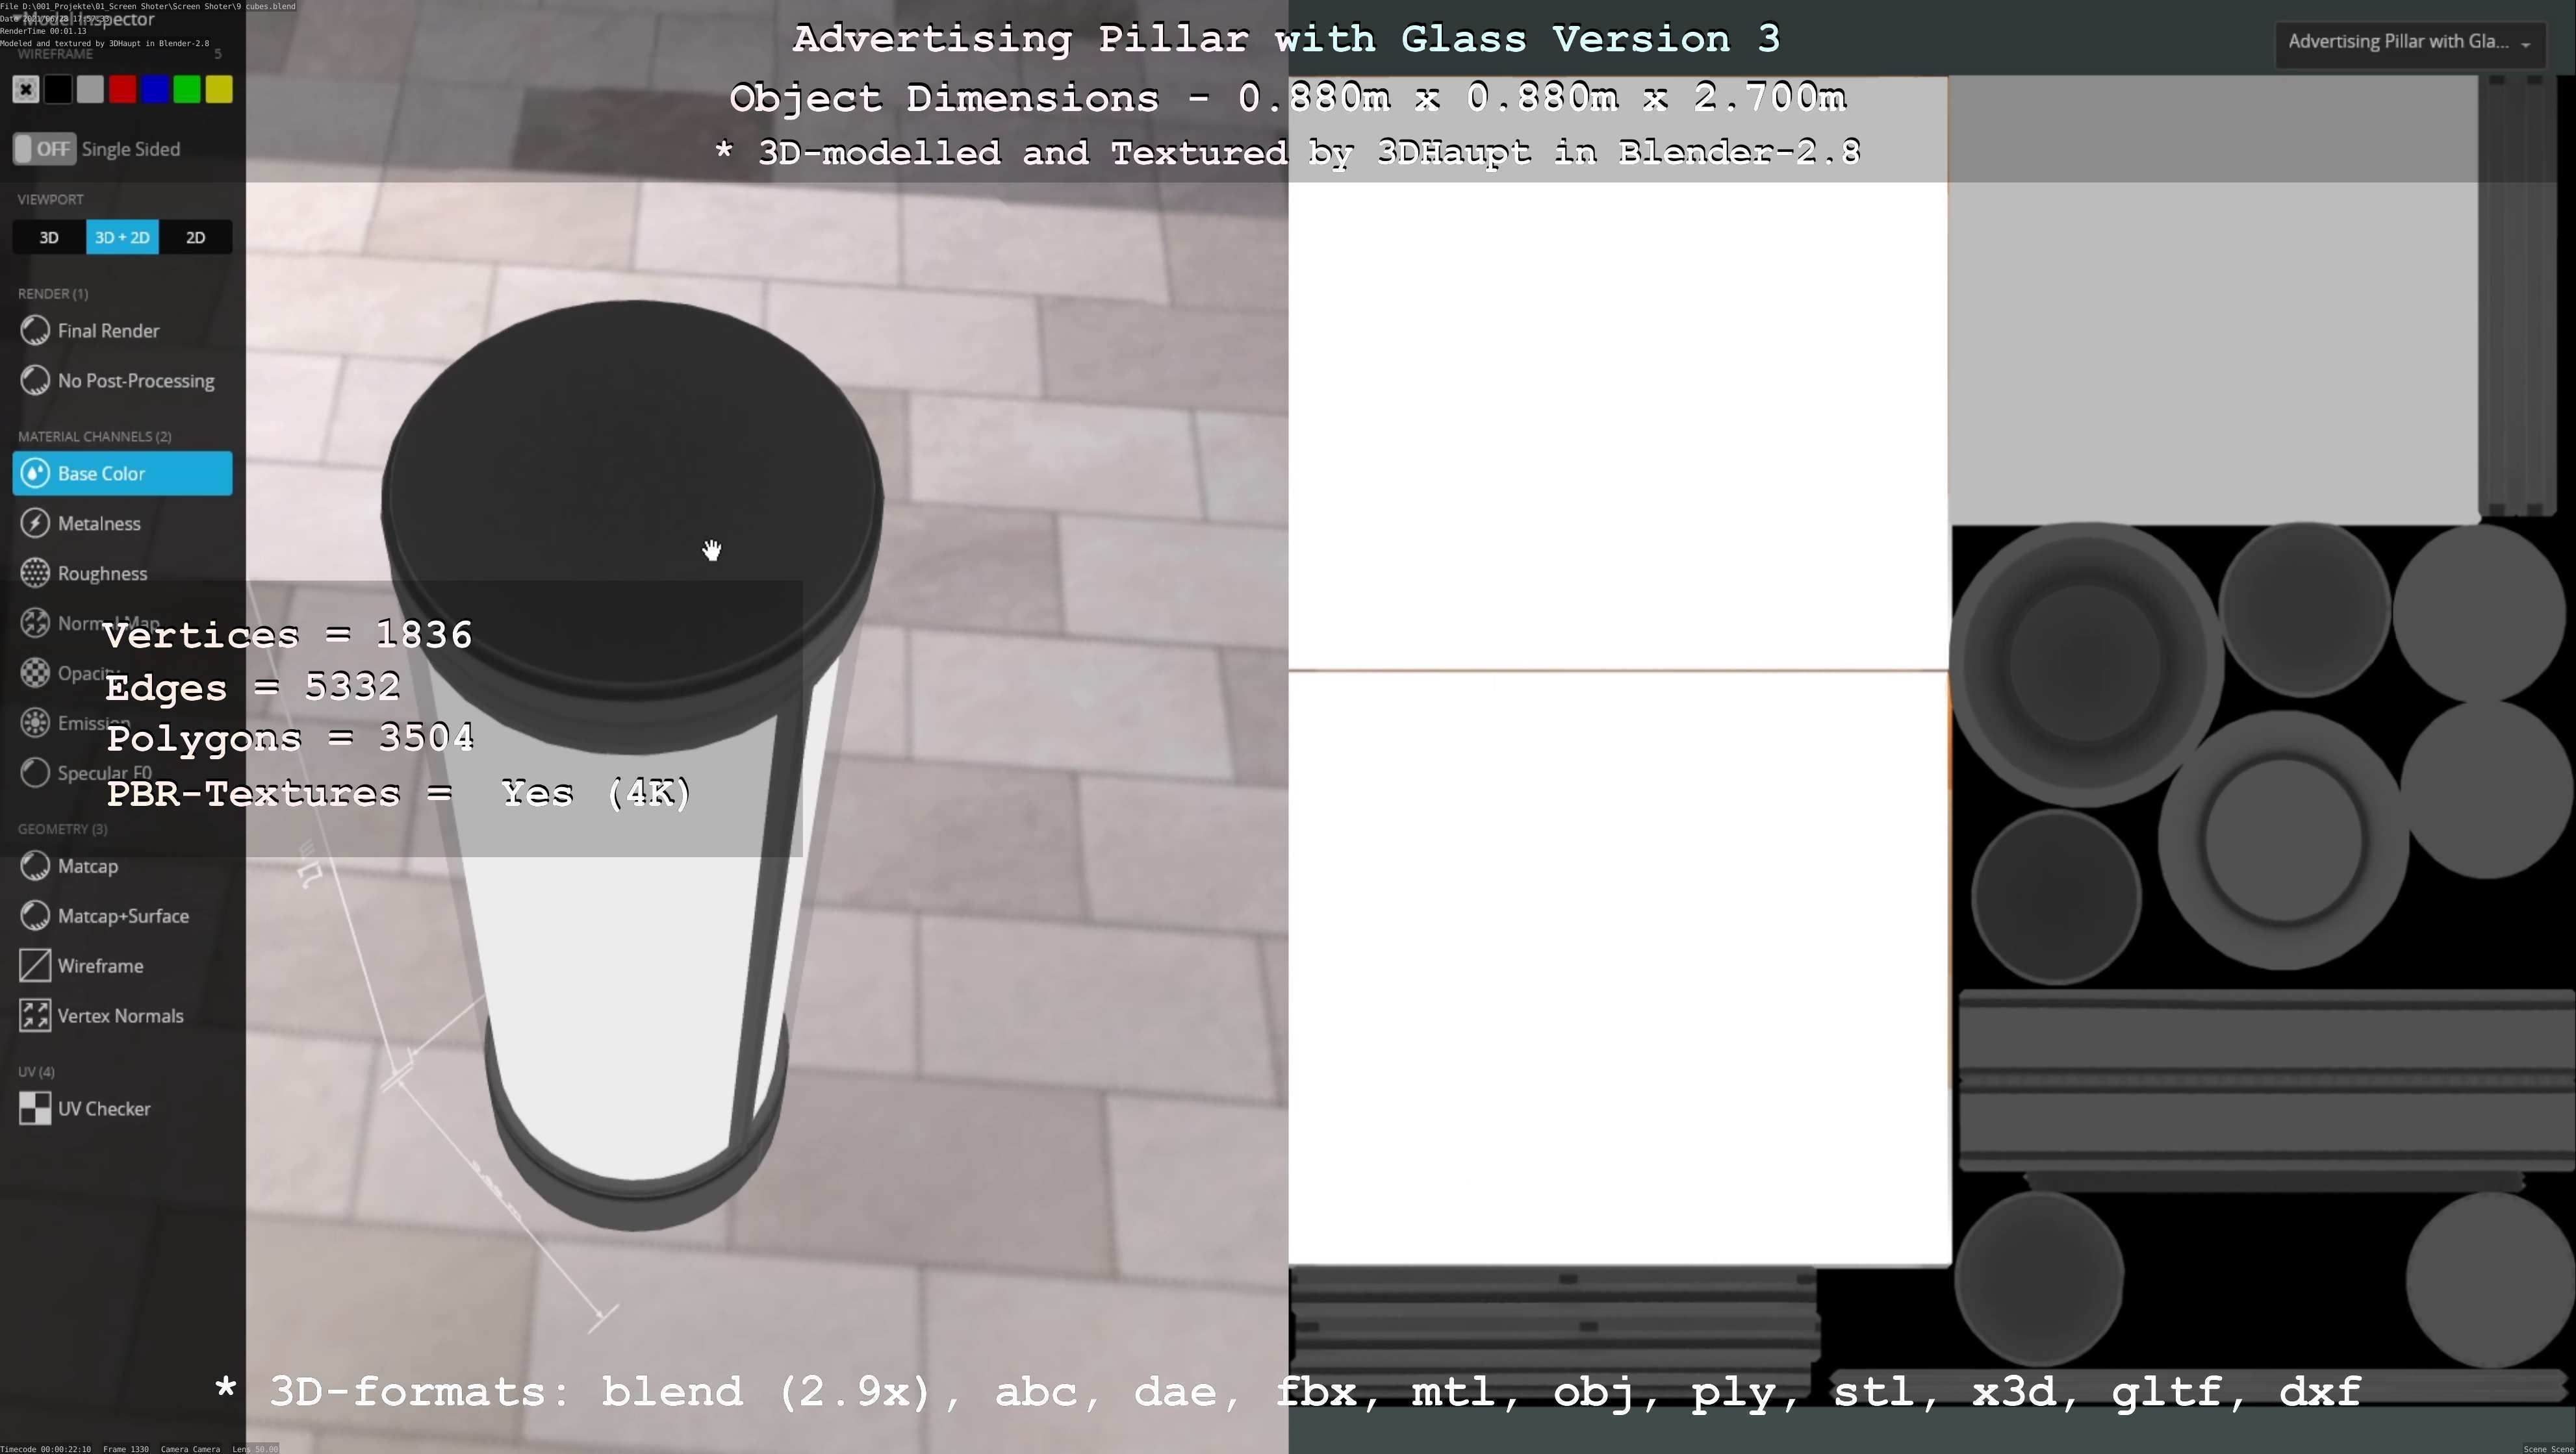
Task: Select the 3D + 2D viewport tab
Action: pos(122,238)
